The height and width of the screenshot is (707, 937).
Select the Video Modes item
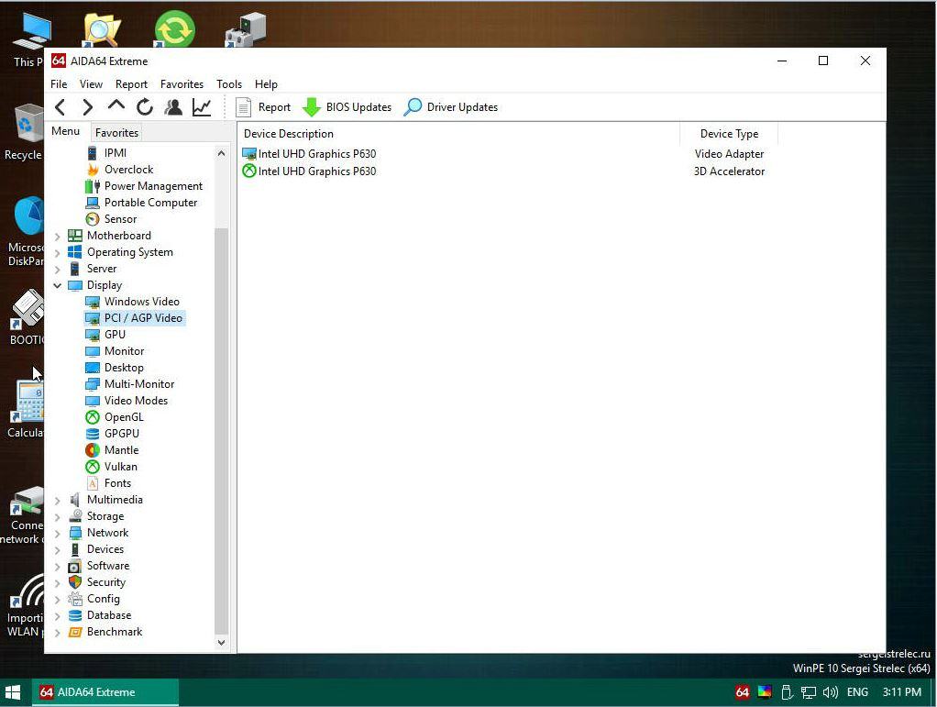(x=136, y=401)
